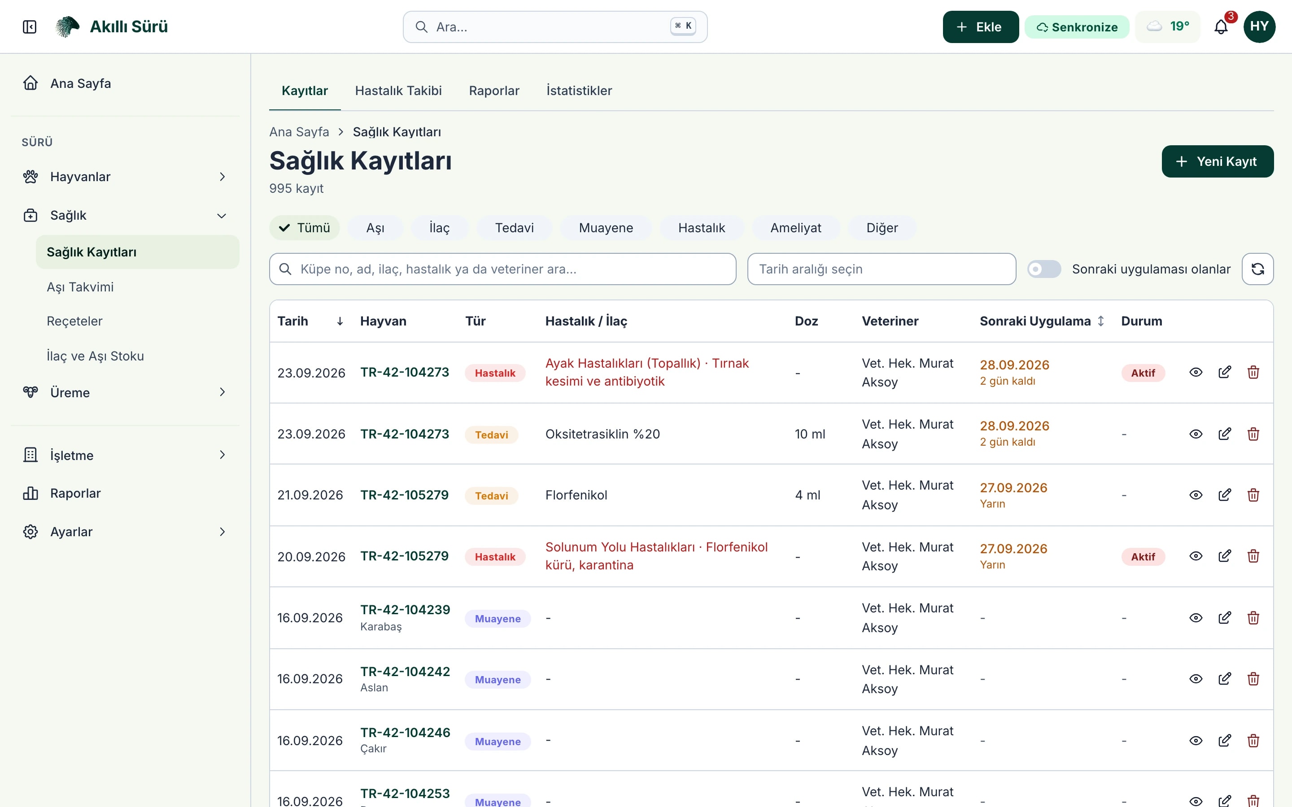1292x807 pixels.
Task: Click the Senkronize button
Action: coord(1077,27)
